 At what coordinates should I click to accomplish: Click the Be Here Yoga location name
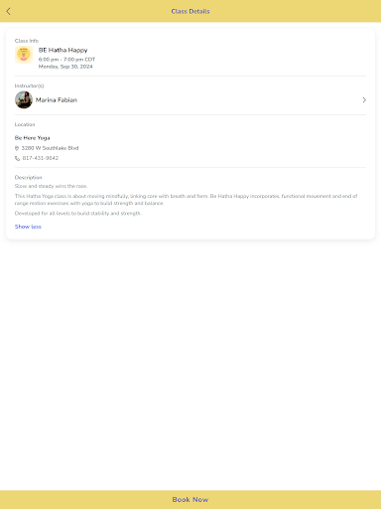32,138
